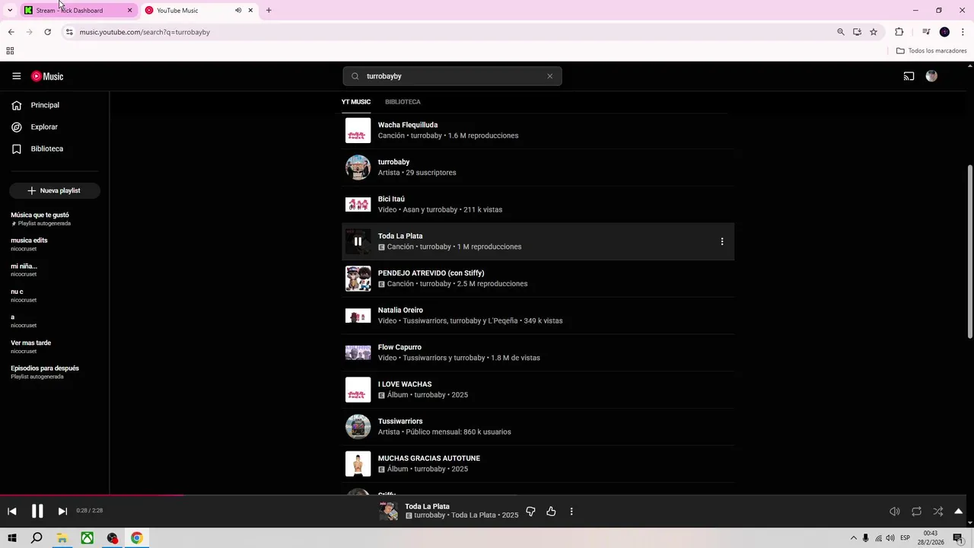Open the Windows Start menu
Viewport: 974px width, 548px height.
point(12,538)
